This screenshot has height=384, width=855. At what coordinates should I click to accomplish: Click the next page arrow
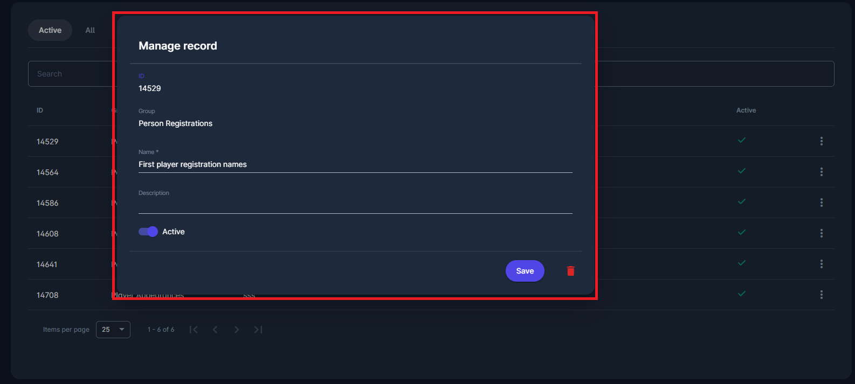236,329
